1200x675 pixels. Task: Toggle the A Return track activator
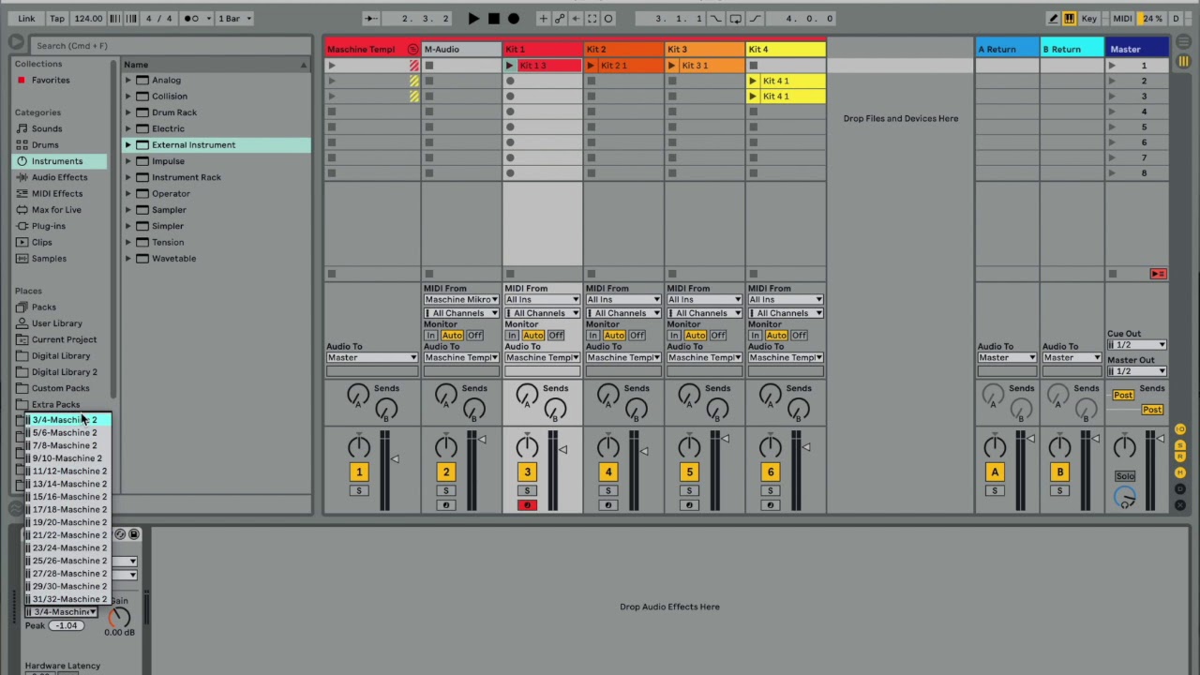(x=995, y=472)
